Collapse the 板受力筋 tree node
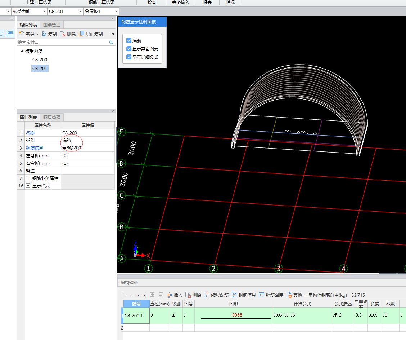This screenshot has height=340, width=406. (22, 51)
